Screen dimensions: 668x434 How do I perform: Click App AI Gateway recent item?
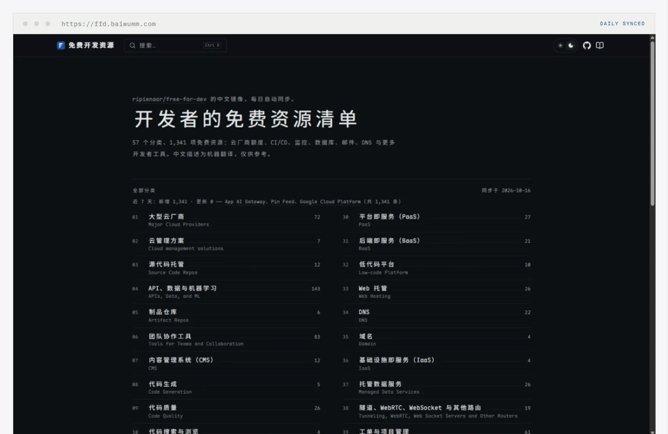[x=244, y=202]
